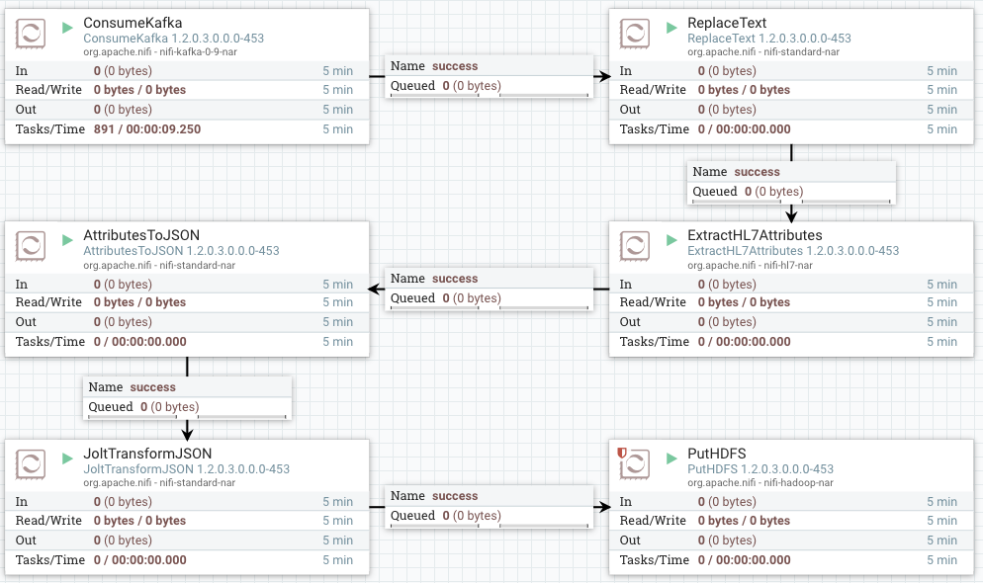
Task: Select the success connection into AttributesToJSON
Action: pos(489,288)
